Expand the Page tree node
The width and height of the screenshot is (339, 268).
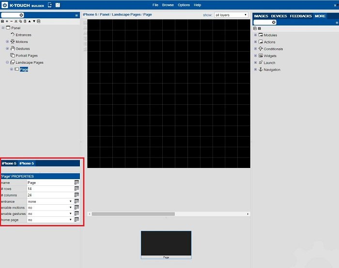tap(12, 69)
